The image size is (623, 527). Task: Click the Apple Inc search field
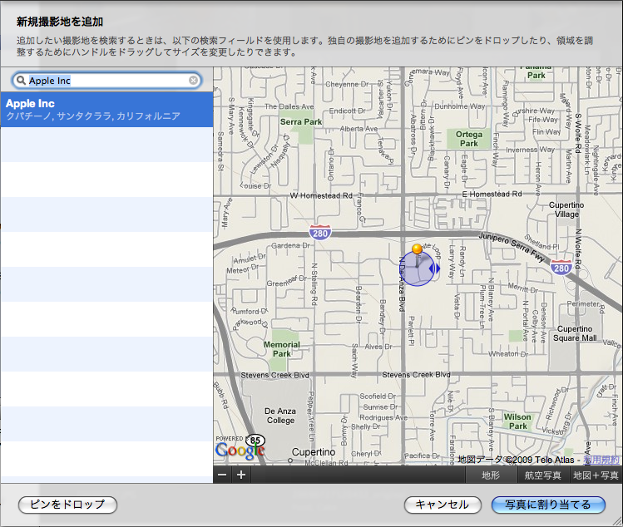[x=106, y=81]
